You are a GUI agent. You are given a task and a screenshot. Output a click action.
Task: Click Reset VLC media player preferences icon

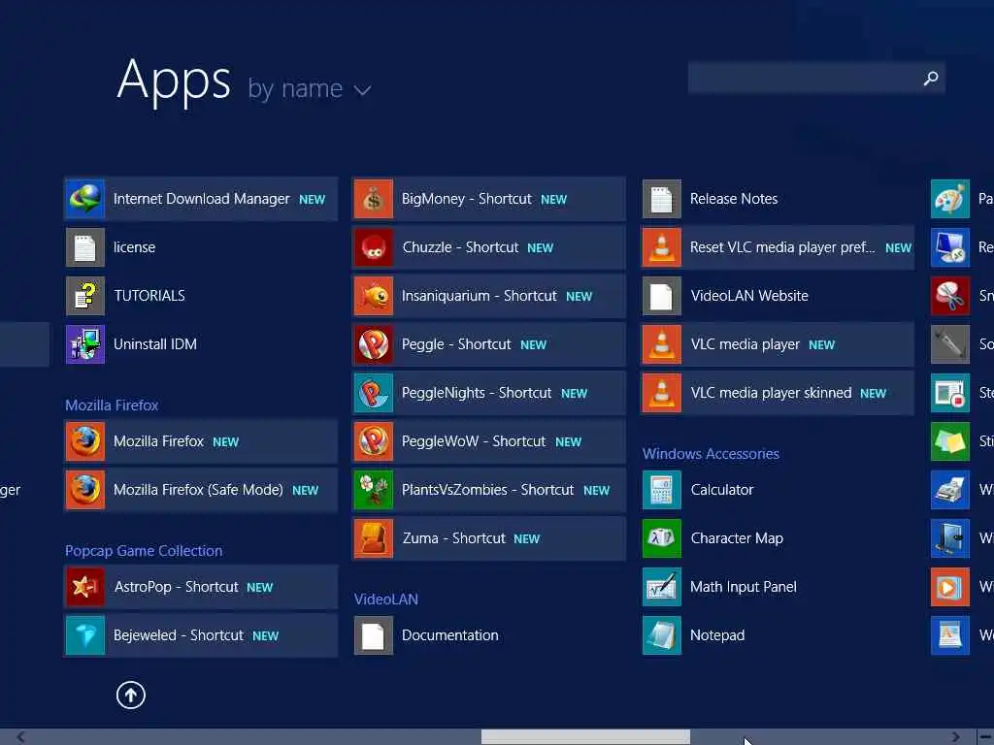662,247
